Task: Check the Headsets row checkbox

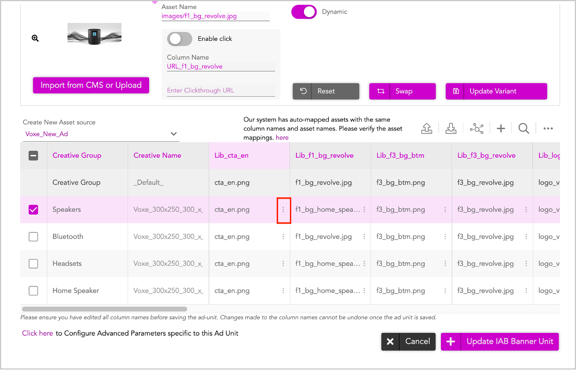Action: pyautogui.click(x=33, y=263)
